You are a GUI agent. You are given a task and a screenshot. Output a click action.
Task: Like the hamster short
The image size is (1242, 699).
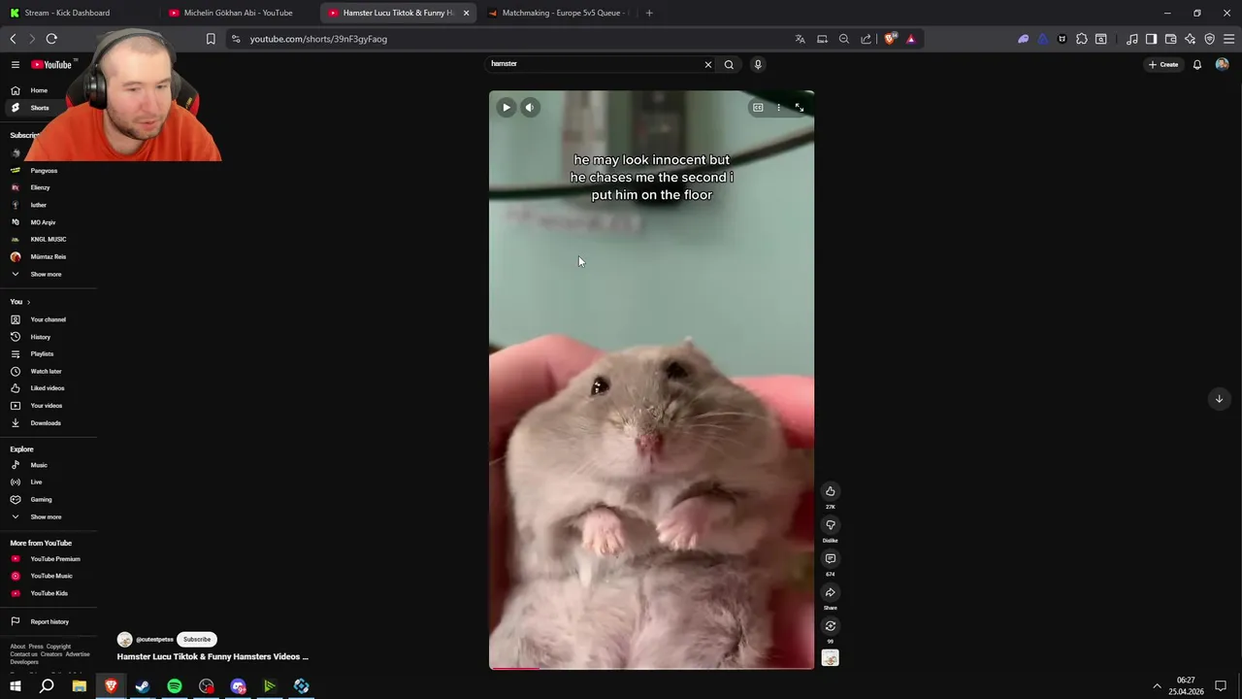tap(830, 491)
